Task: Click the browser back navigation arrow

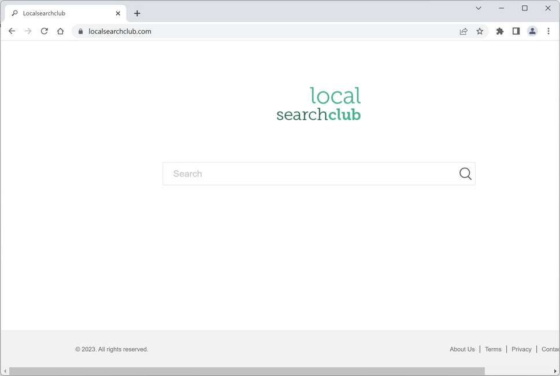Action: tap(12, 31)
